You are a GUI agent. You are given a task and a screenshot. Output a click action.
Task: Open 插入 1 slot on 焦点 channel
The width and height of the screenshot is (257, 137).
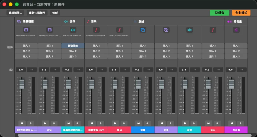(120, 46)
